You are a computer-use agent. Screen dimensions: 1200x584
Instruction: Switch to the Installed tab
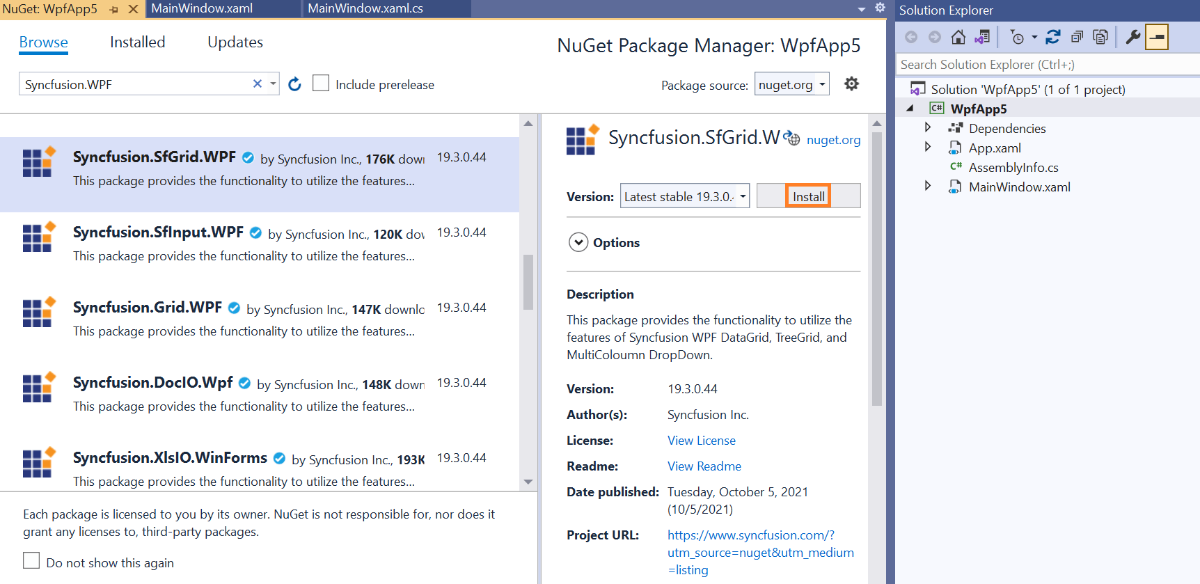click(x=137, y=42)
